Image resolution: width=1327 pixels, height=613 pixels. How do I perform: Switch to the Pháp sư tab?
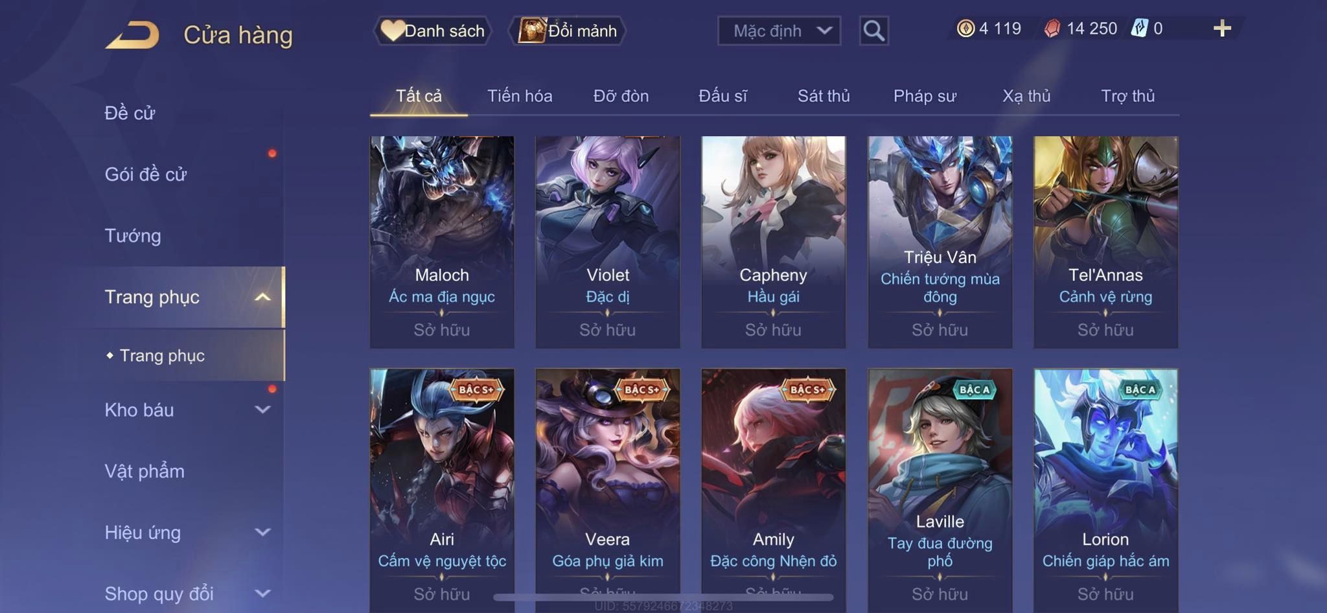click(x=925, y=96)
